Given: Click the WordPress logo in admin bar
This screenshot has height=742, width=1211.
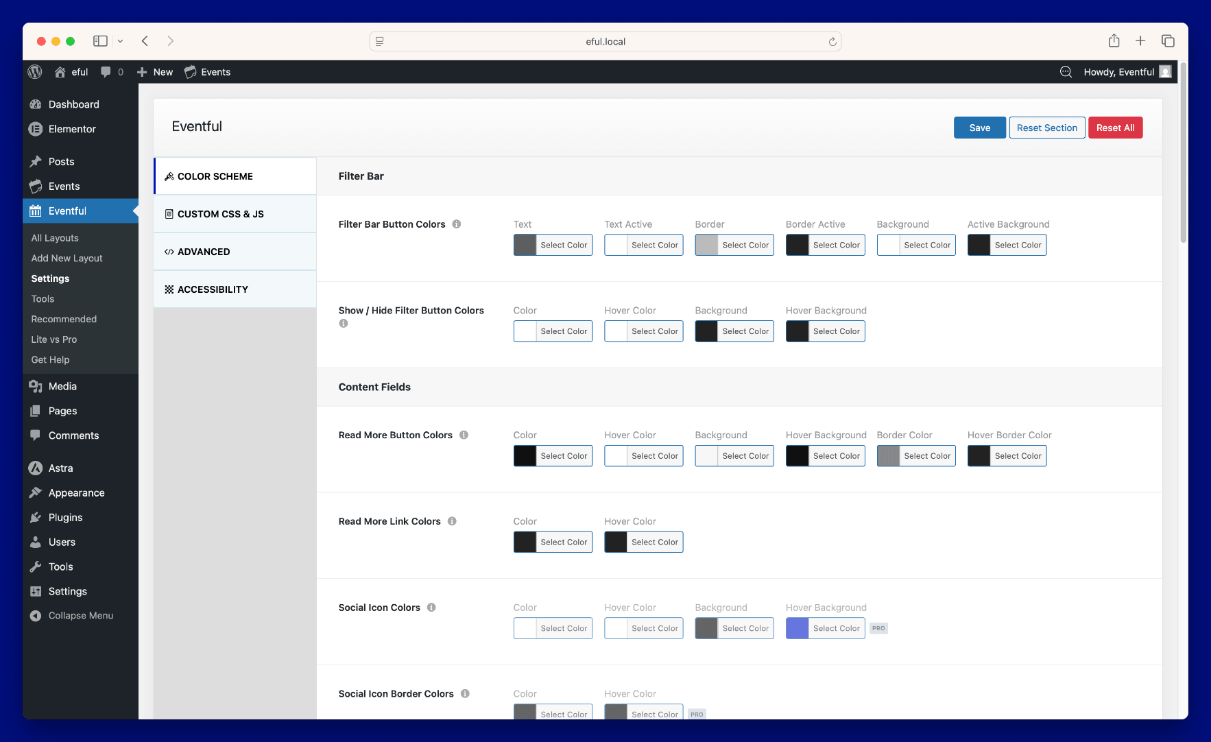Looking at the screenshot, I should (x=35, y=72).
